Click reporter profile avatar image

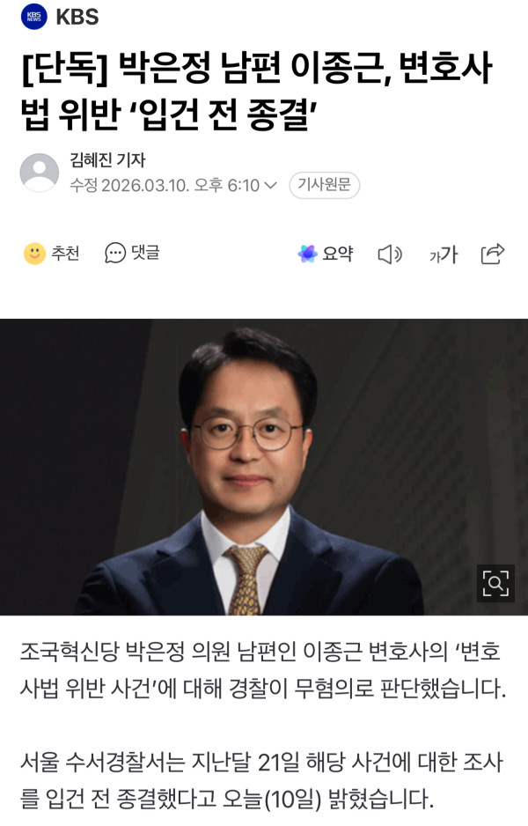pyautogui.click(x=40, y=173)
